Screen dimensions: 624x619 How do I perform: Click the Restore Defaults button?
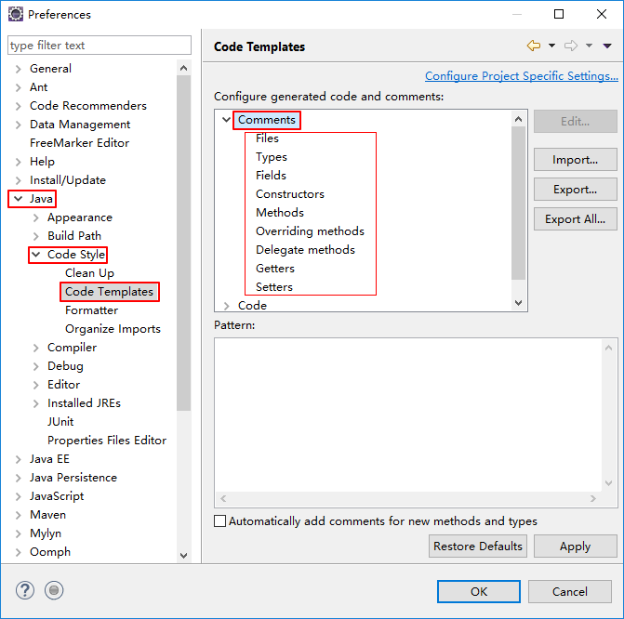[x=478, y=547]
